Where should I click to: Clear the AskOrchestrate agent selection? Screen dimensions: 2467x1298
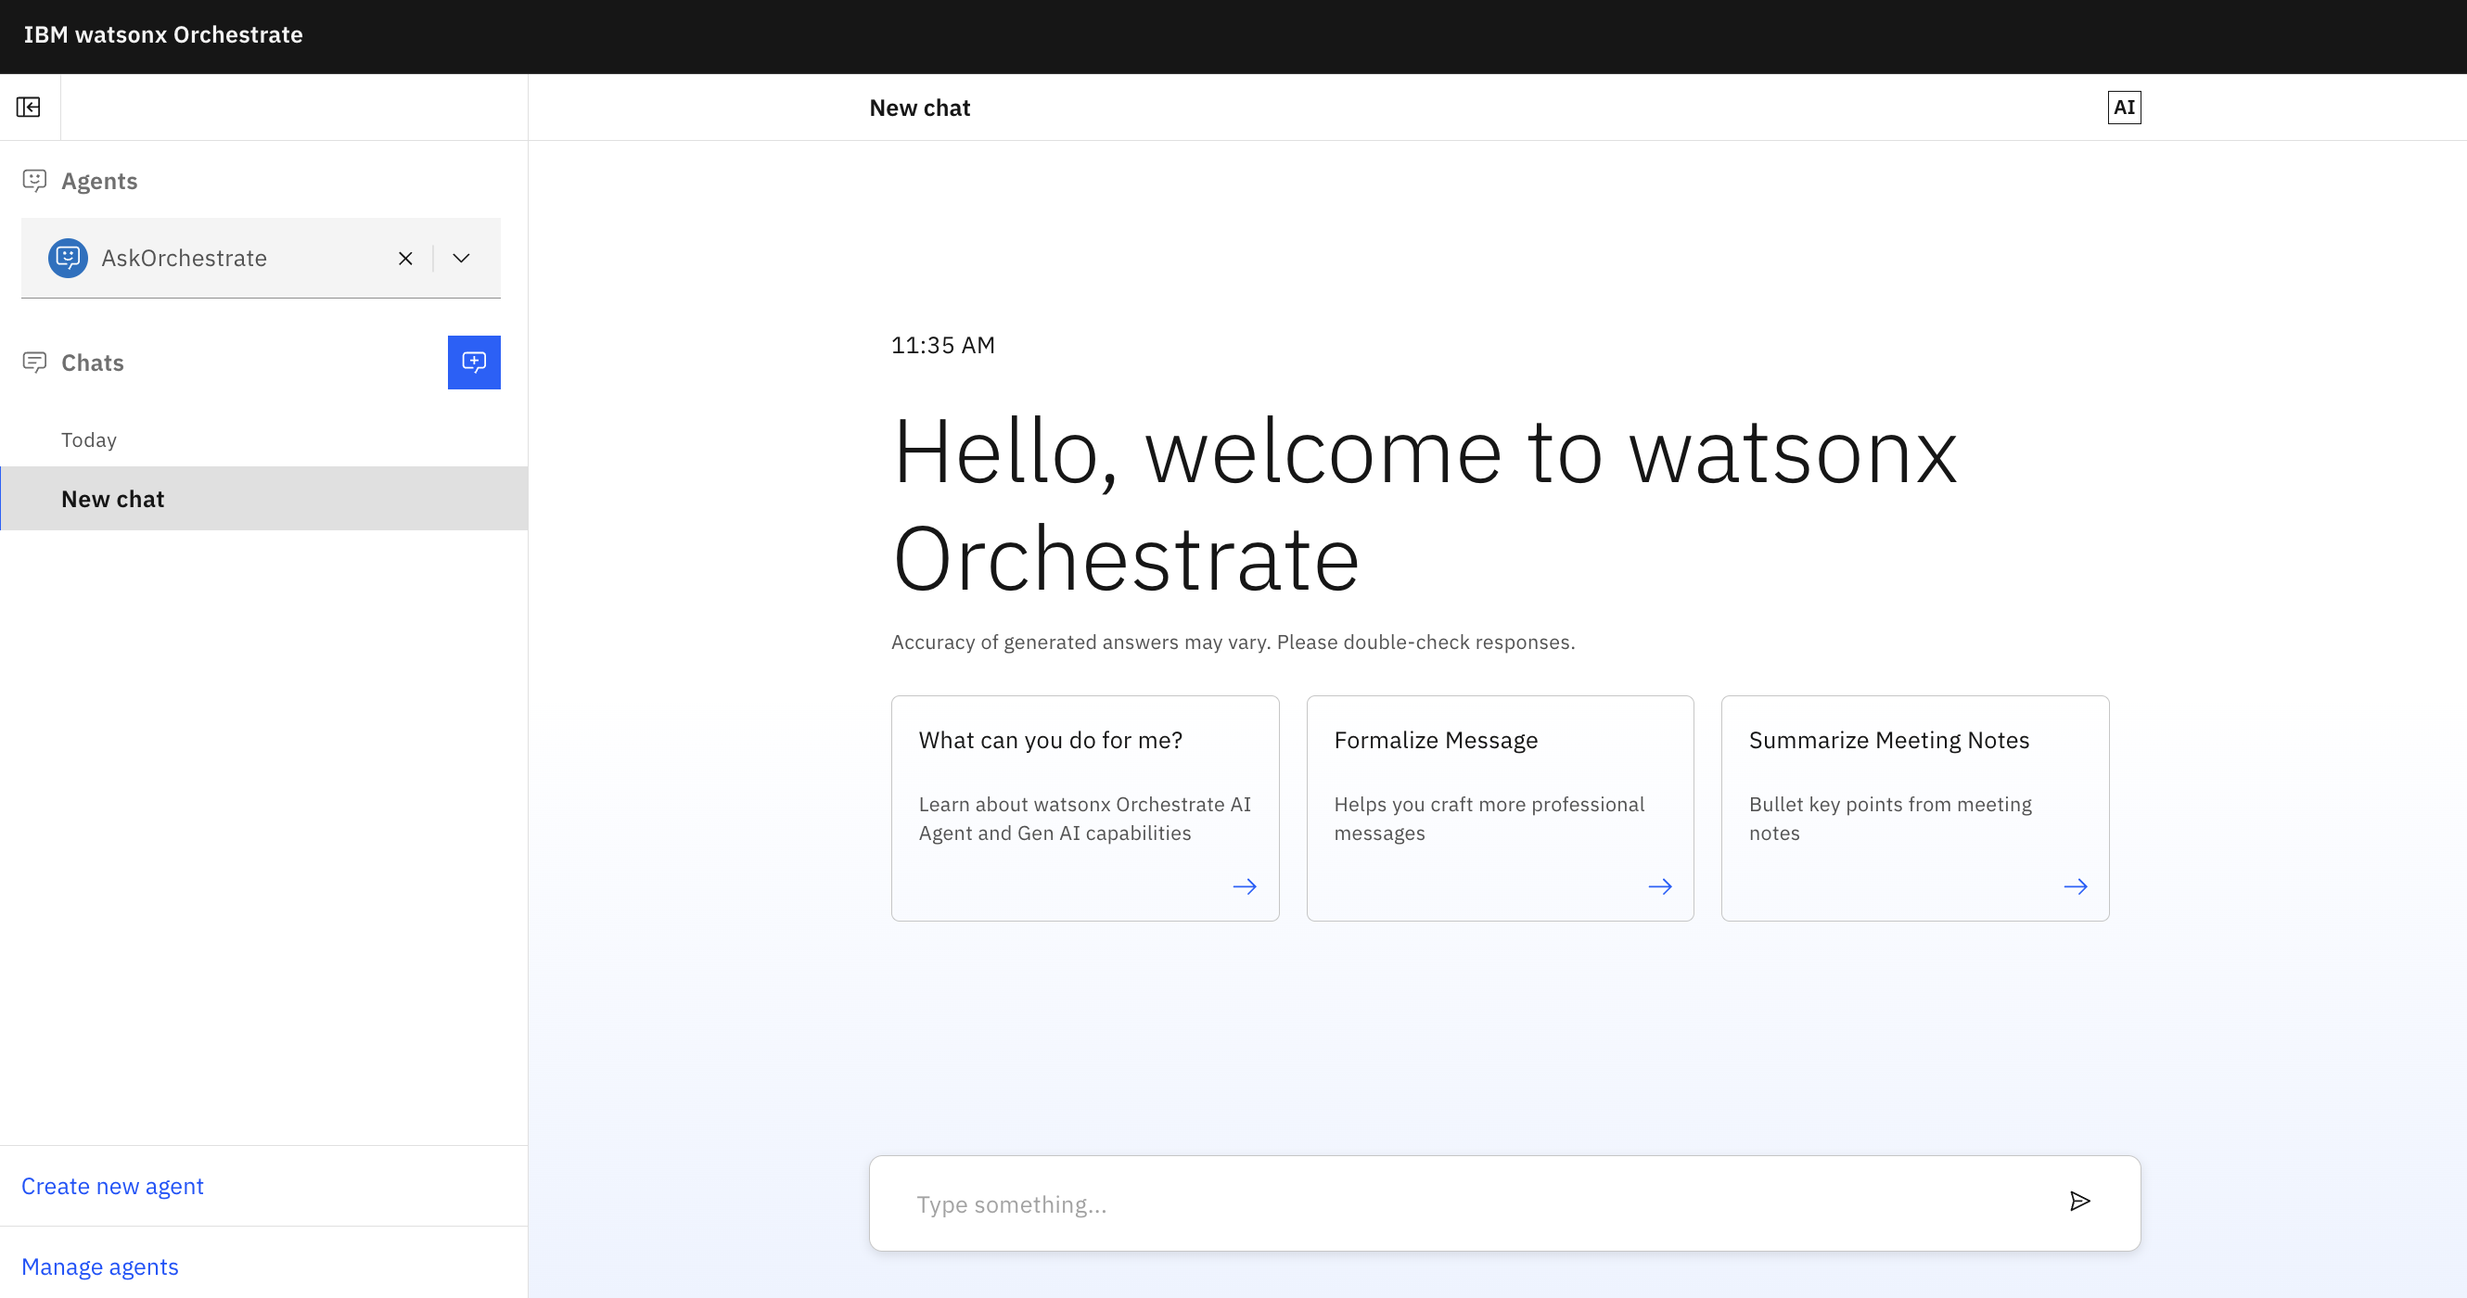[405, 259]
